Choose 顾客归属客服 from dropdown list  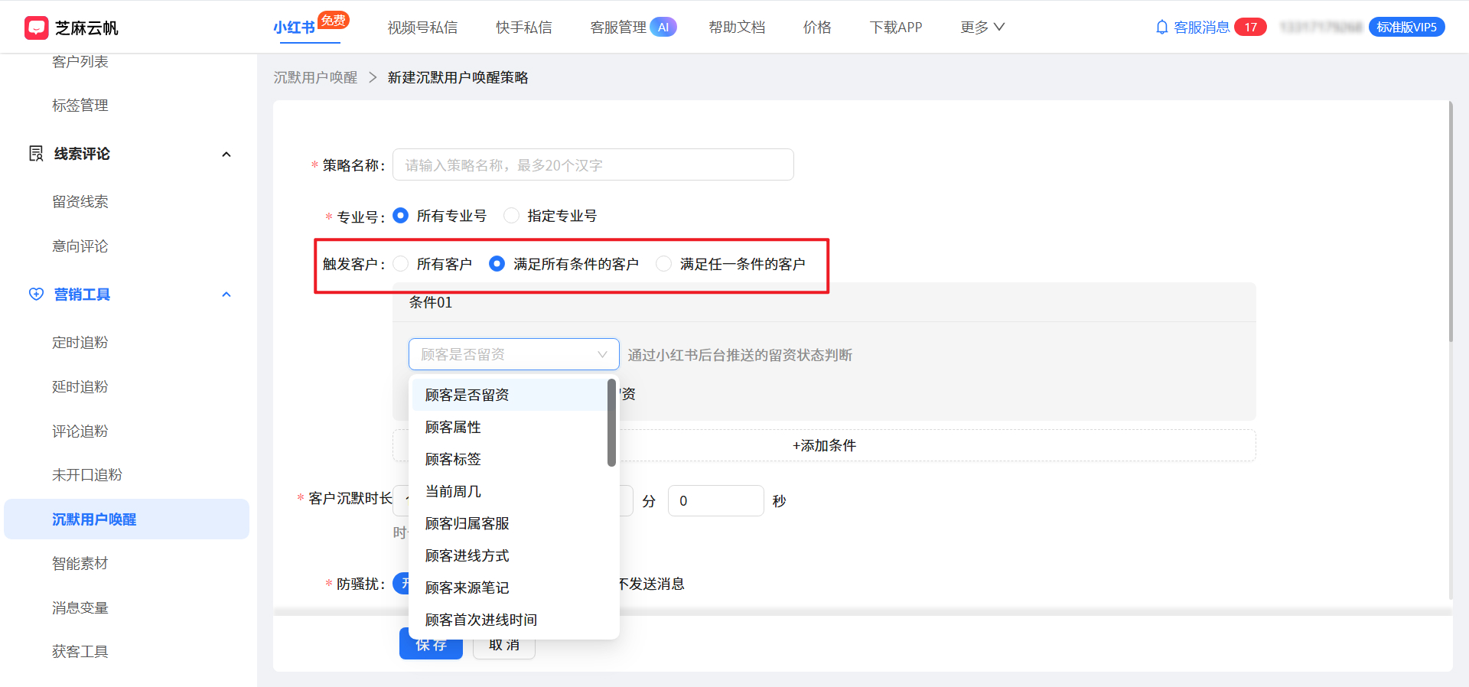(x=510, y=523)
